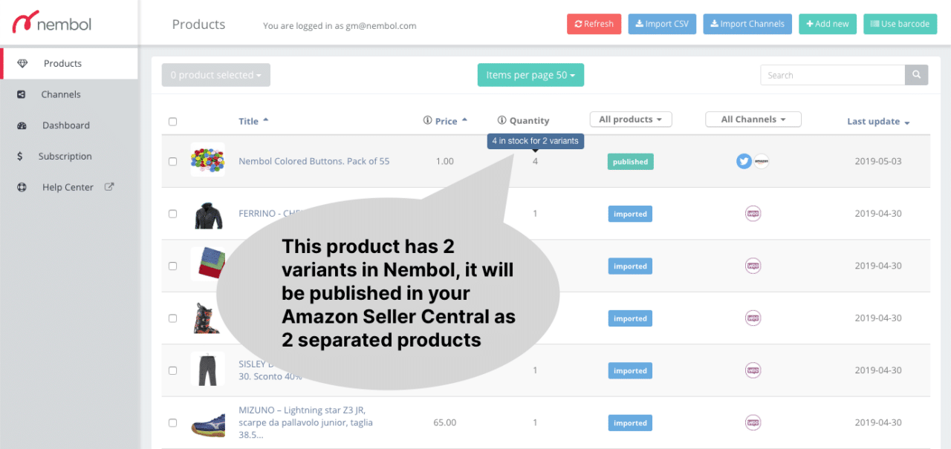Check the Nembol Colored Buttons product checkbox
The width and height of the screenshot is (951, 449).
pyautogui.click(x=172, y=161)
